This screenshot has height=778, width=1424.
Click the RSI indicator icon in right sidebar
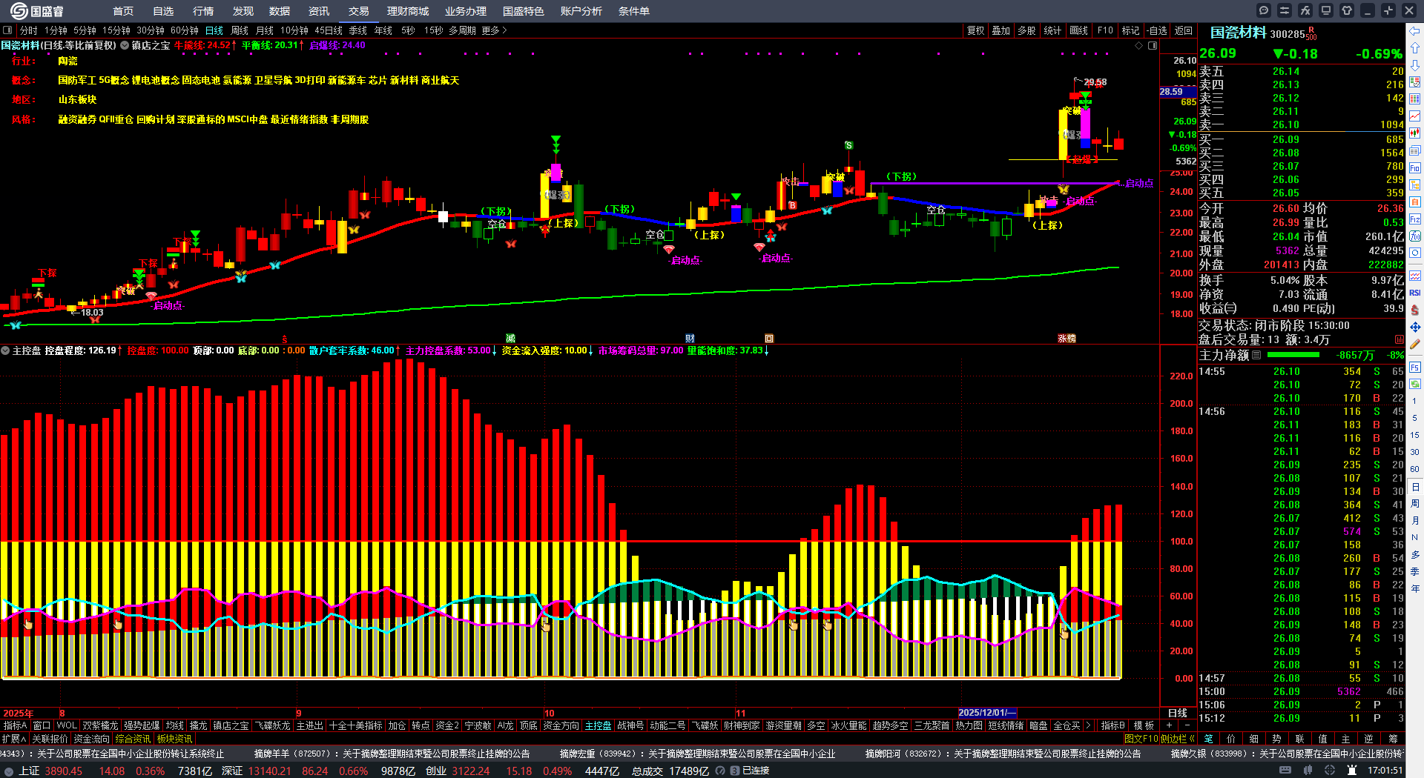(x=1415, y=293)
